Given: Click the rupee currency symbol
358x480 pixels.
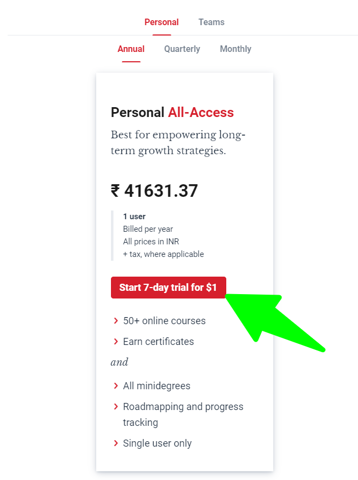Looking at the screenshot, I should point(115,191).
